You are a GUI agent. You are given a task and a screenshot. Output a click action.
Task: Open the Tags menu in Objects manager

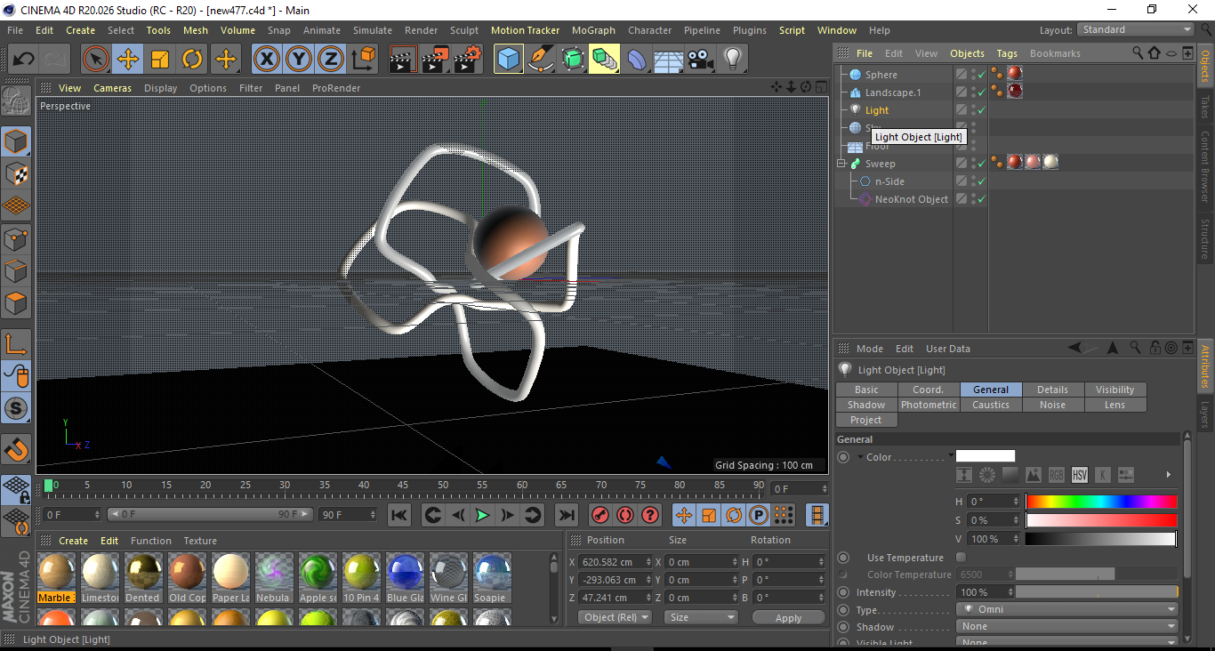[x=1007, y=53]
